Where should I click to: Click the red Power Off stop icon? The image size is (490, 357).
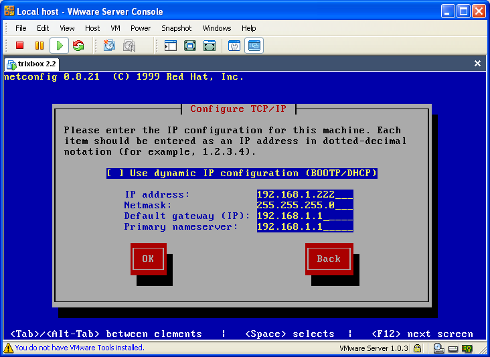[x=19, y=46]
